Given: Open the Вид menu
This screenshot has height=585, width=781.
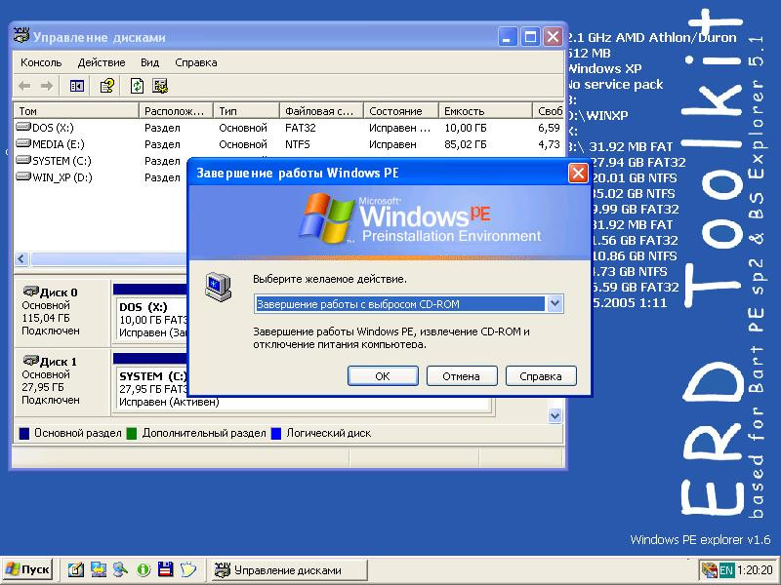Looking at the screenshot, I should point(149,62).
